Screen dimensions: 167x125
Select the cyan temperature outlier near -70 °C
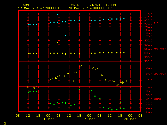click(x=66, y=35)
